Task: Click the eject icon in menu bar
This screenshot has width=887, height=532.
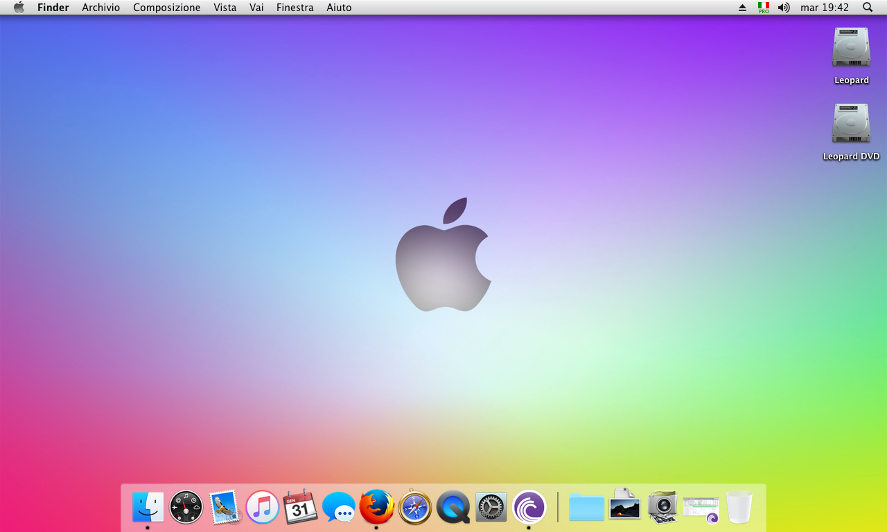Action: [x=743, y=8]
